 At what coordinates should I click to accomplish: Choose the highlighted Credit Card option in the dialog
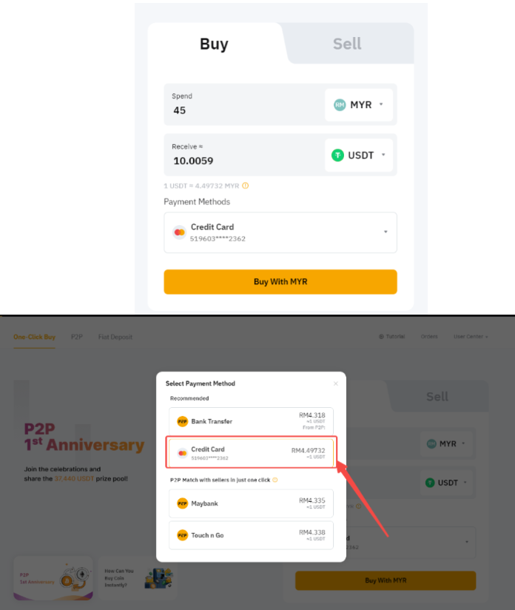coord(251,453)
